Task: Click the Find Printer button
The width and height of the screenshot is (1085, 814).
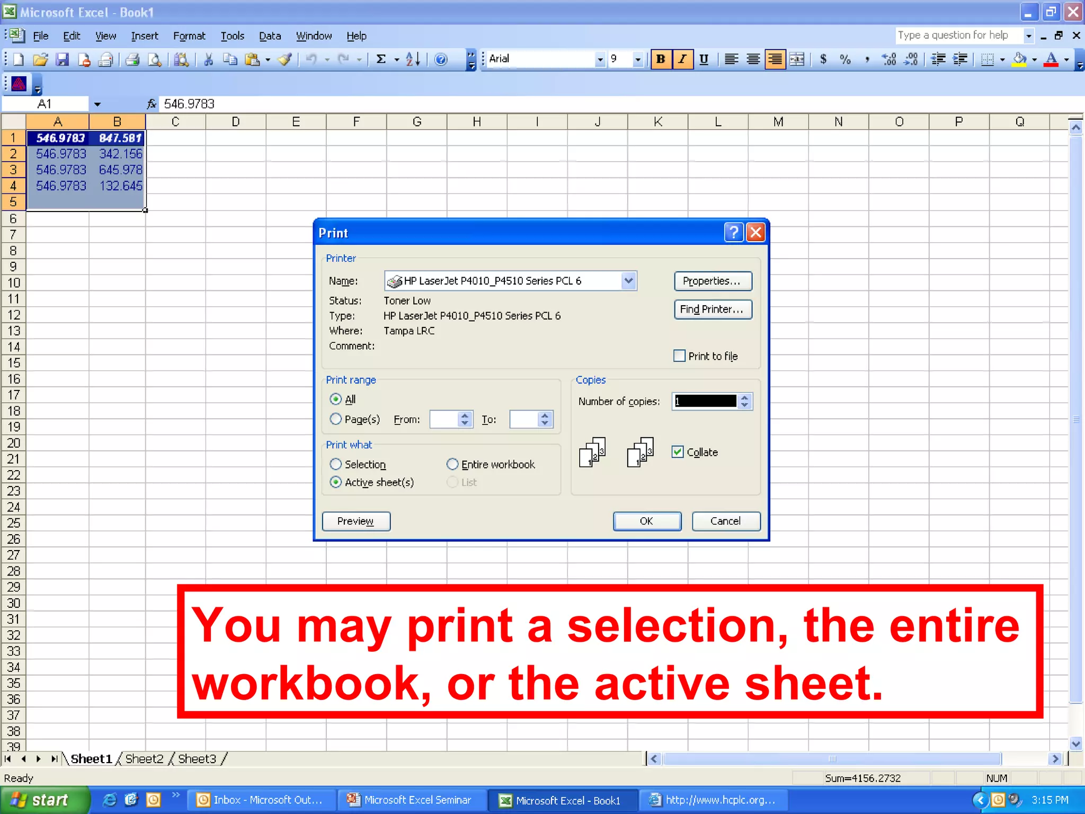Action: [713, 309]
